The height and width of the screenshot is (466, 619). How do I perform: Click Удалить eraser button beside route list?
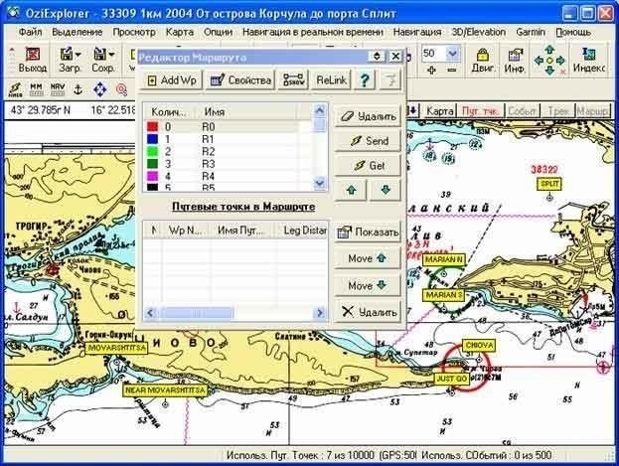click(368, 116)
